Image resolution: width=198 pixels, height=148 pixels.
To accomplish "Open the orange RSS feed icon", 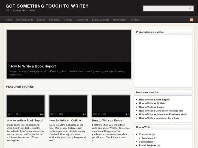I will (191, 20).
